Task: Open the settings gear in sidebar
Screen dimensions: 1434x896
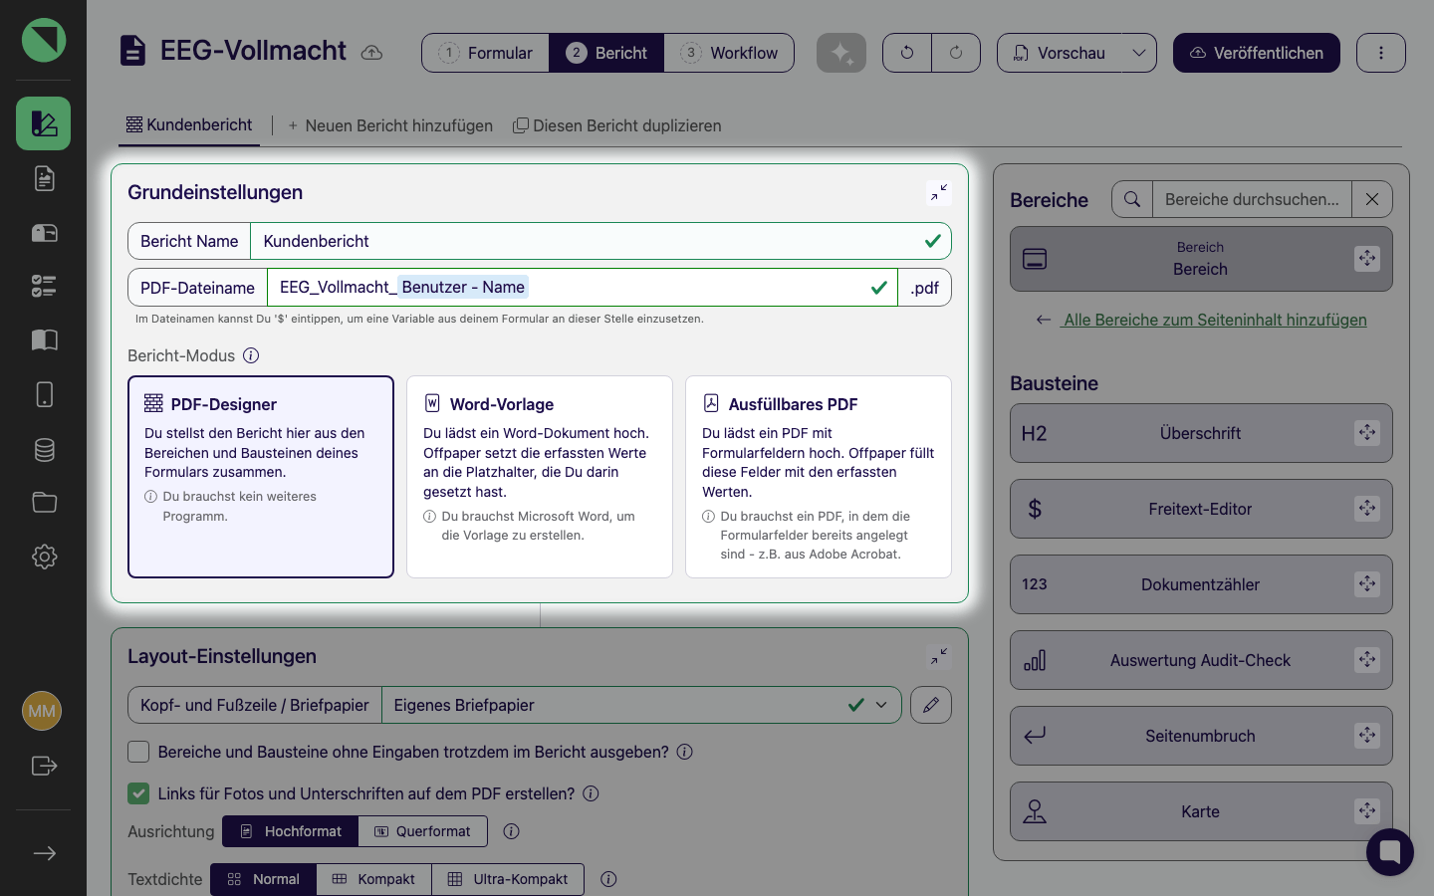Action: tap(44, 557)
